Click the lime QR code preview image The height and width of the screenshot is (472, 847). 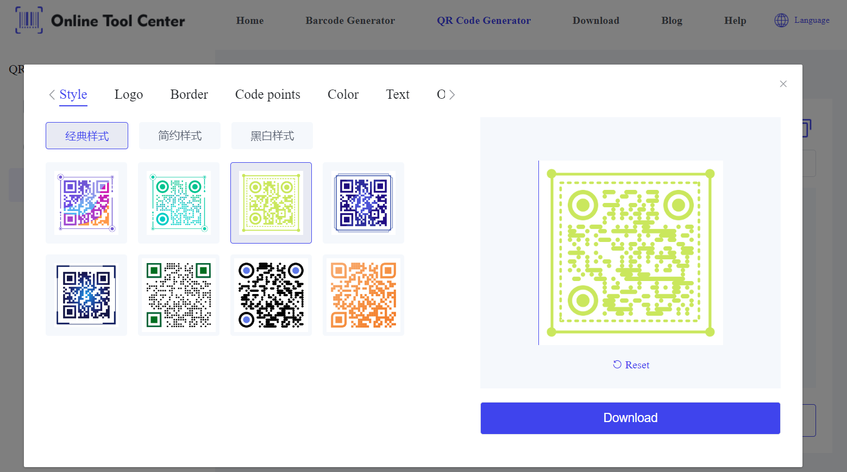(x=631, y=253)
